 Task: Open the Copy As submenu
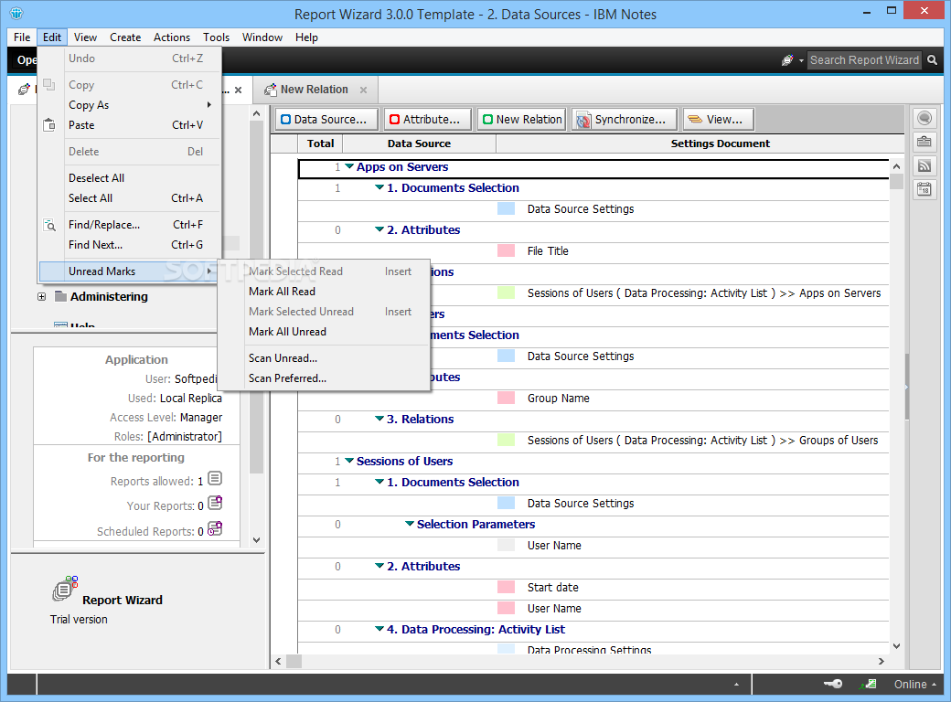click(x=130, y=105)
